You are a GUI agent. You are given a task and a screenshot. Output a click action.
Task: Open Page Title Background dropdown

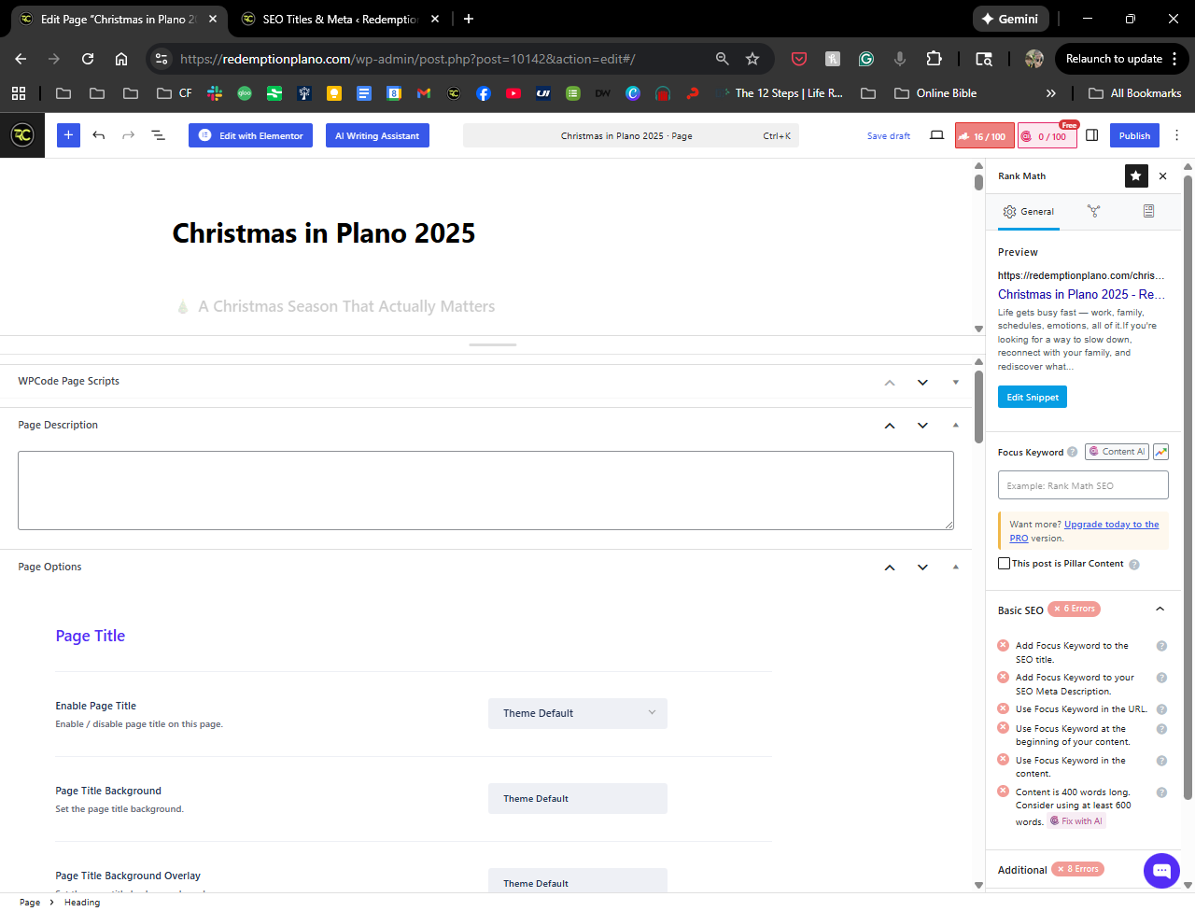[x=577, y=798]
